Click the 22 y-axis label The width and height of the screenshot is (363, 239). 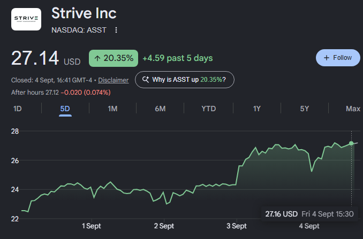point(15,219)
